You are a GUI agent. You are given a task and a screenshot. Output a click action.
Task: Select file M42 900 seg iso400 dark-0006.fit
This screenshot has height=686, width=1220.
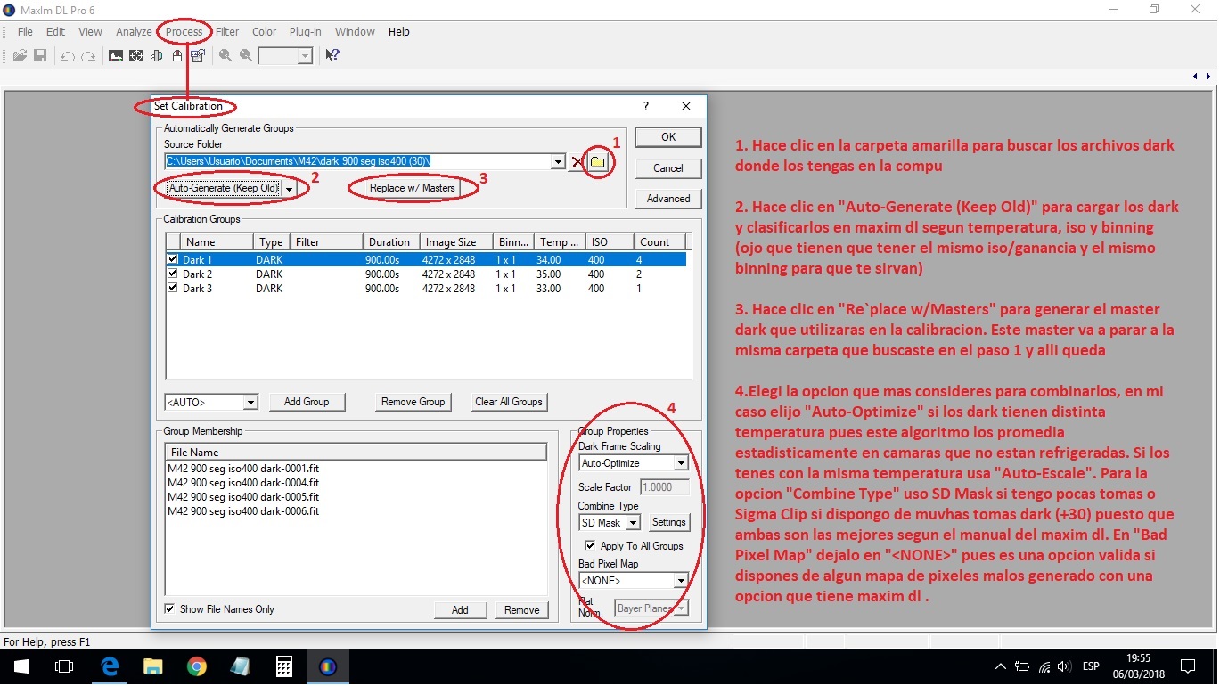[243, 511]
